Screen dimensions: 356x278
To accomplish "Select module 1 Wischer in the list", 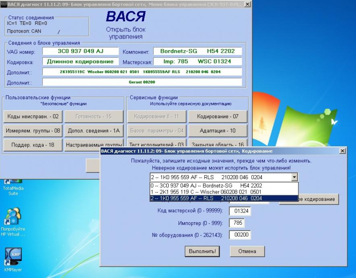I will click(224, 192).
